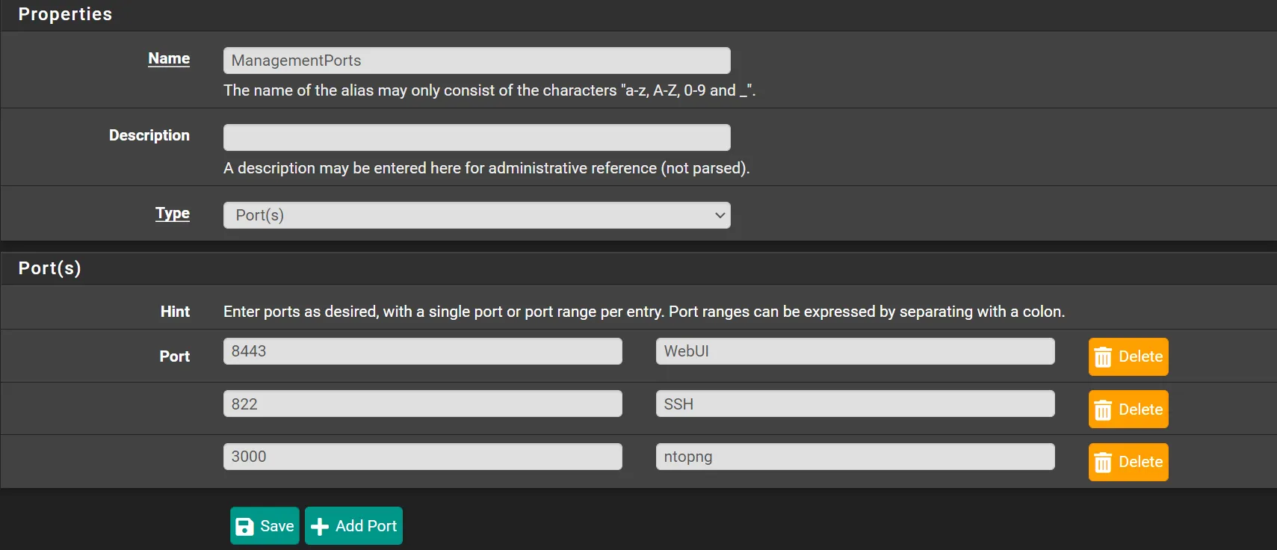The image size is (1277, 550).
Task: Click trash icon for the WebUI port row
Action: point(1103,358)
